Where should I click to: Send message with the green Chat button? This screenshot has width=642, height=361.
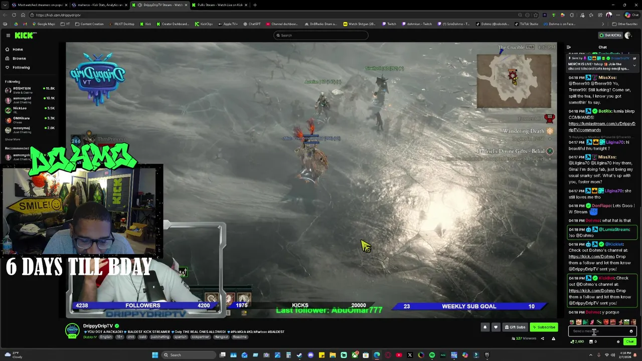(629, 342)
